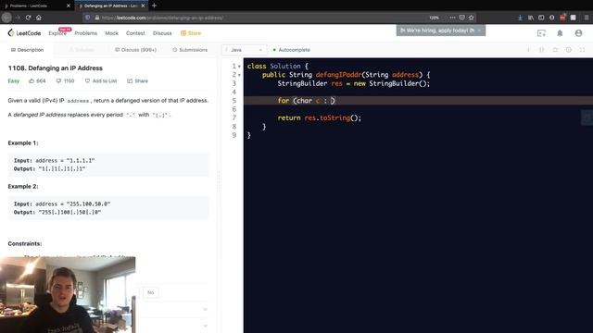The height and width of the screenshot is (333, 593).
Task: Click the Share button
Action: point(138,80)
